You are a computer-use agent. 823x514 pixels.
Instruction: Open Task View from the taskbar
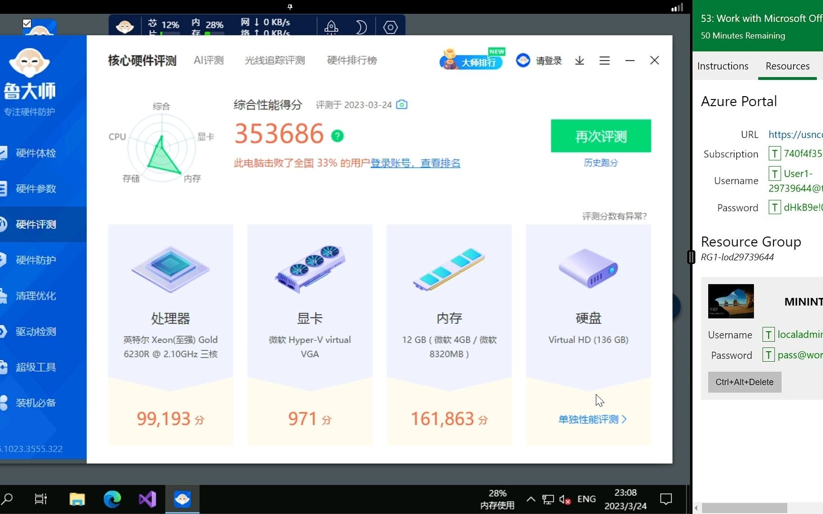point(41,499)
